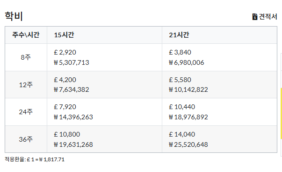Image resolution: width=282 pixels, height=172 pixels.
Task: Click the 견적서 document icon
Action: point(255,17)
